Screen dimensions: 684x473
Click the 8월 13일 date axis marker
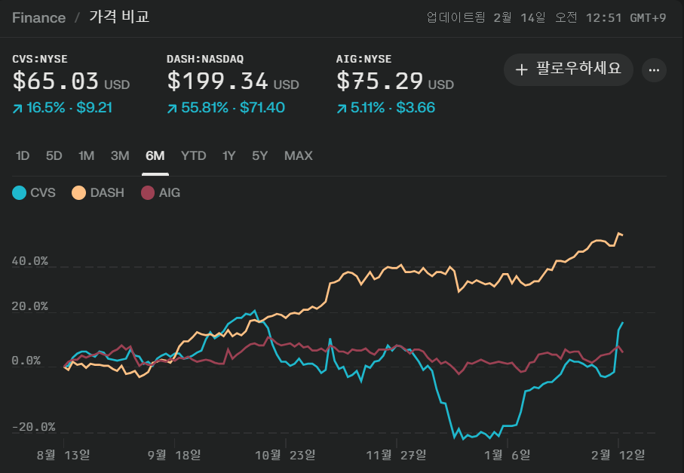(x=63, y=455)
